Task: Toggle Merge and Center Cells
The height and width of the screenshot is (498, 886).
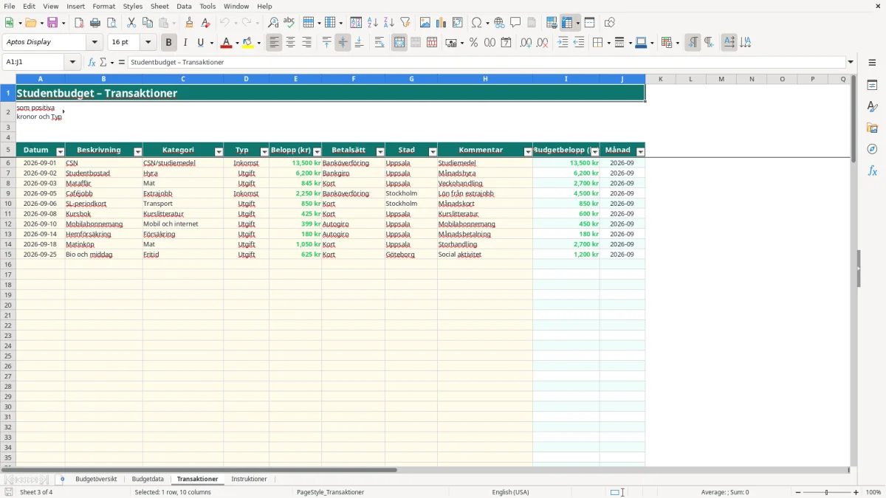Action: pyautogui.click(x=399, y=43)
